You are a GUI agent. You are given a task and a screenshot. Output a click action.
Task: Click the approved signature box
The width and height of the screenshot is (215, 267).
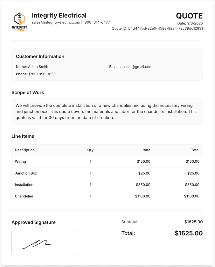tap(43, 242)
